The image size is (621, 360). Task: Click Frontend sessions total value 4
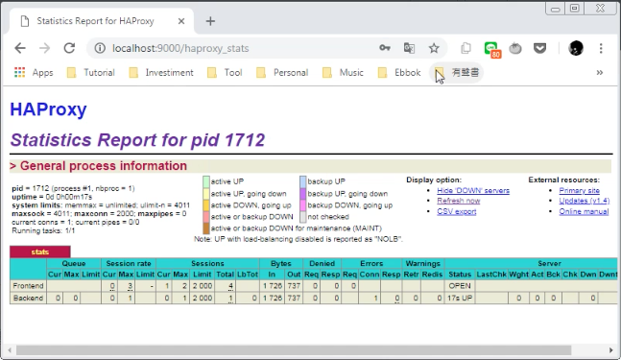[x=230, y=286]
